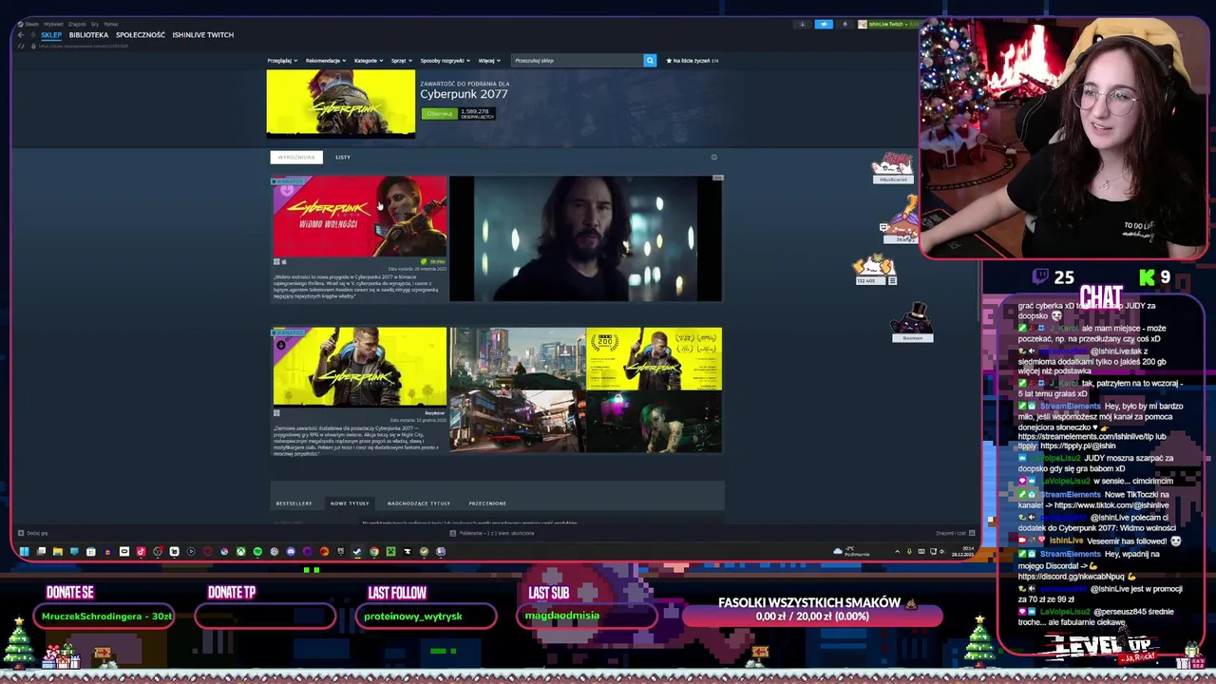The width and height of the screenshot is (1216, 684).
Task: Click the blue broadcast icon in Steam header
Action: tap(824, 24)
